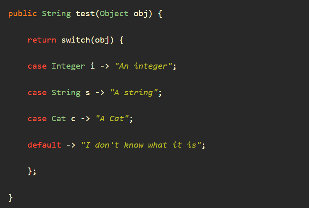Image resolution: width=309 pixels, height=208 pixels.
Task: Click the 'public' keyword in the method signature
Action: coord(22,14)
